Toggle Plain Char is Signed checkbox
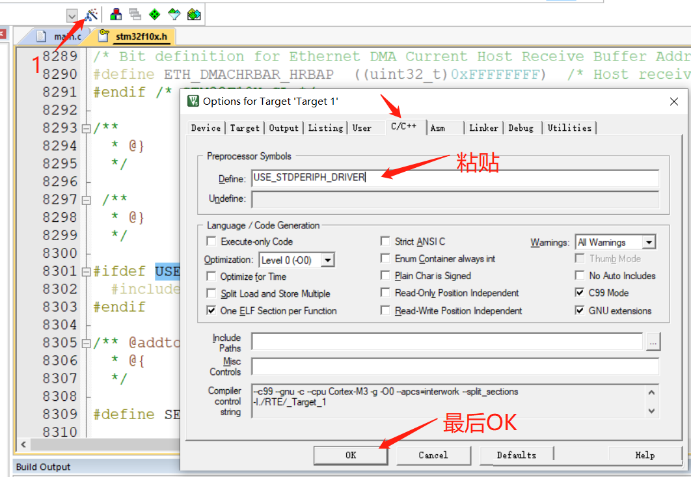The image size is (691, 477). click(x=385, y=275)
